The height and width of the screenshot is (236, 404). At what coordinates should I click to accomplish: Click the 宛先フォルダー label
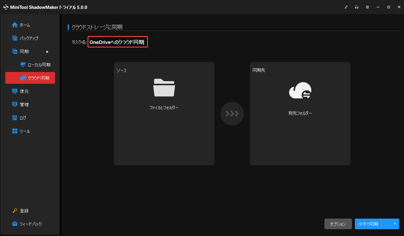click(300, 113)
